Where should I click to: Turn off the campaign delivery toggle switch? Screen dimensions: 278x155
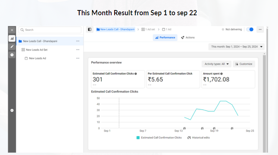pos(250,29)
